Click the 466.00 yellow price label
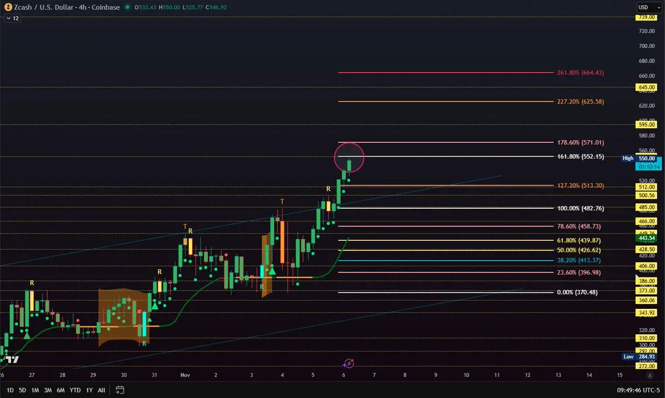This screenshot has width=665, height=398. [646, 221]
